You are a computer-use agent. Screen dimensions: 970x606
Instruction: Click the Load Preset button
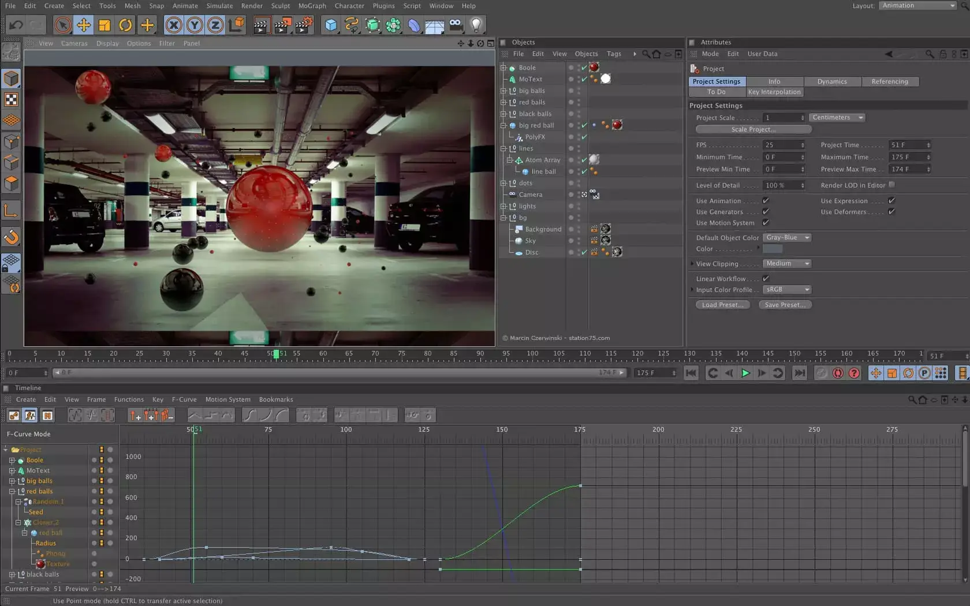pos(722,305)
